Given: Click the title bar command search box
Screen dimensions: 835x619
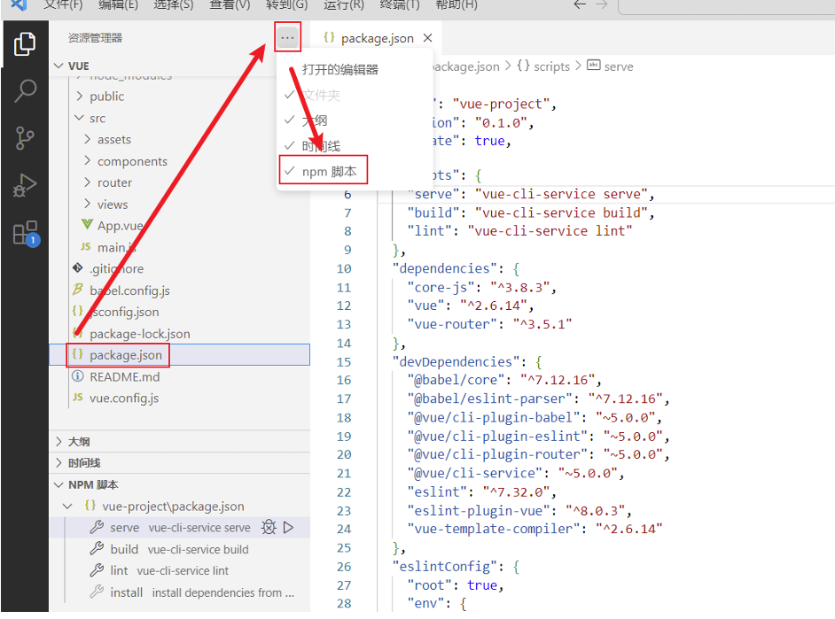Looking at the screenshot, I should (726, 6).
